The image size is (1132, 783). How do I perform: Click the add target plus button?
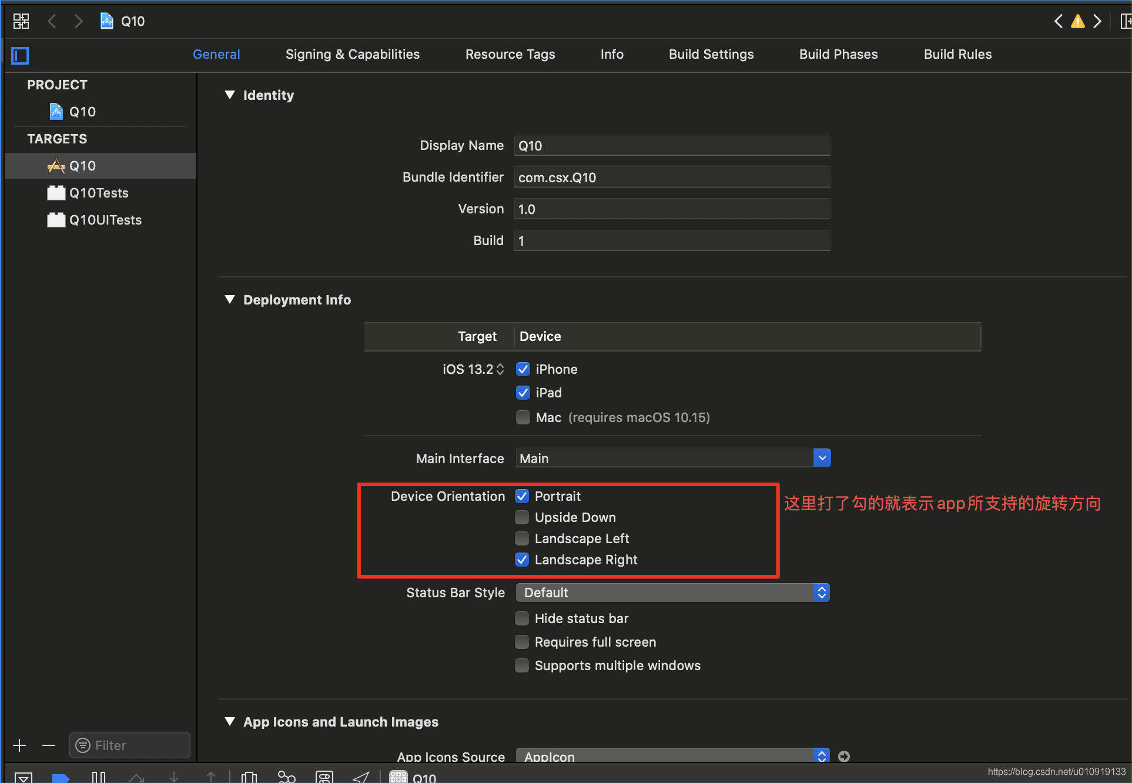[x=19, y=746]
